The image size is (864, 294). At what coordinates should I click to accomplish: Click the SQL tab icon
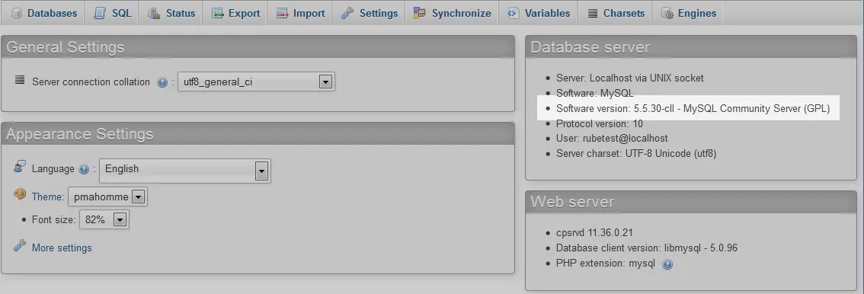(100, 13)
